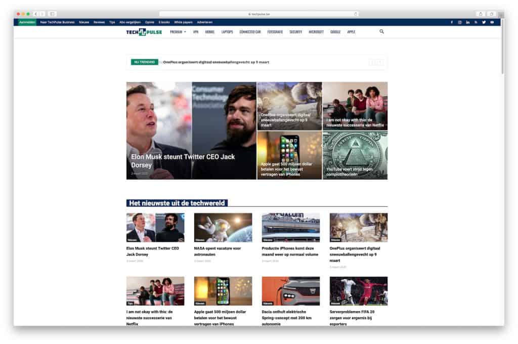Open the Laptops menu item
Screen dimensions: 518x344
tap(227, 32)
